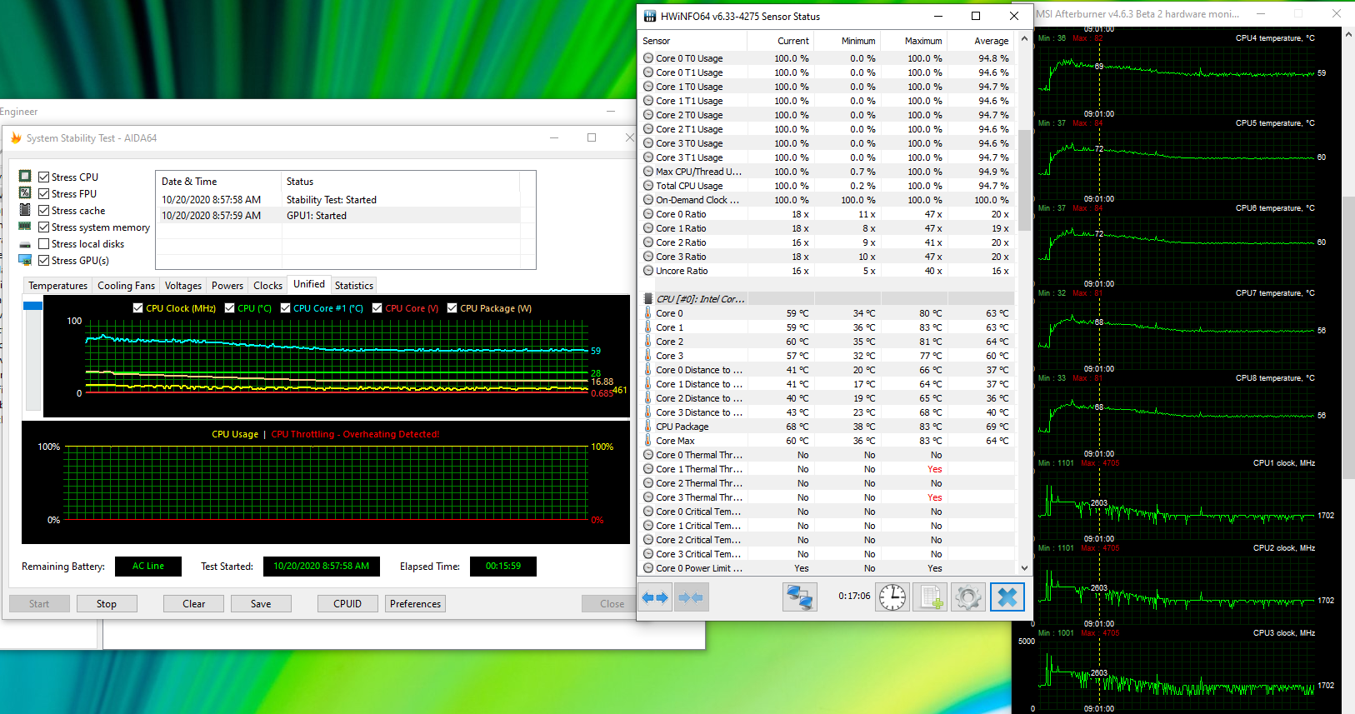Click the icon beside Core 1 Thermal Throttling

[x=648, y=469]
